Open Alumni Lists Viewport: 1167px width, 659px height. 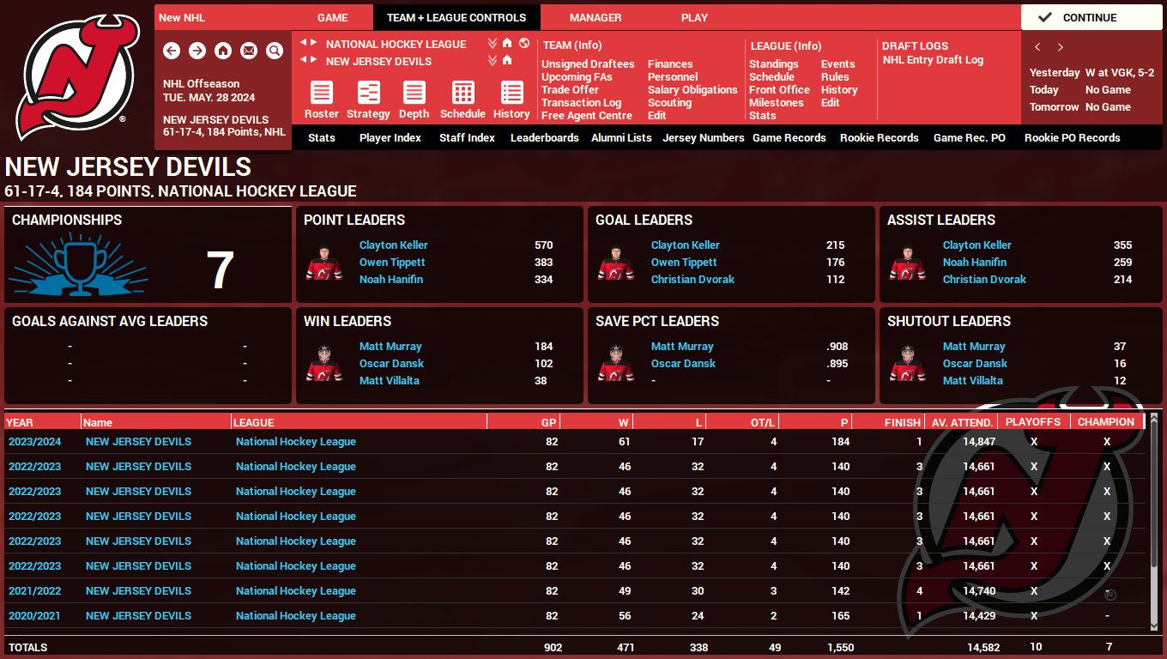[x=621, y=137]
